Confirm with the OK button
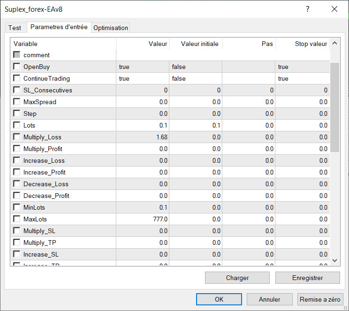This screenshot has height=311, width=349. (x=219, y=299)
